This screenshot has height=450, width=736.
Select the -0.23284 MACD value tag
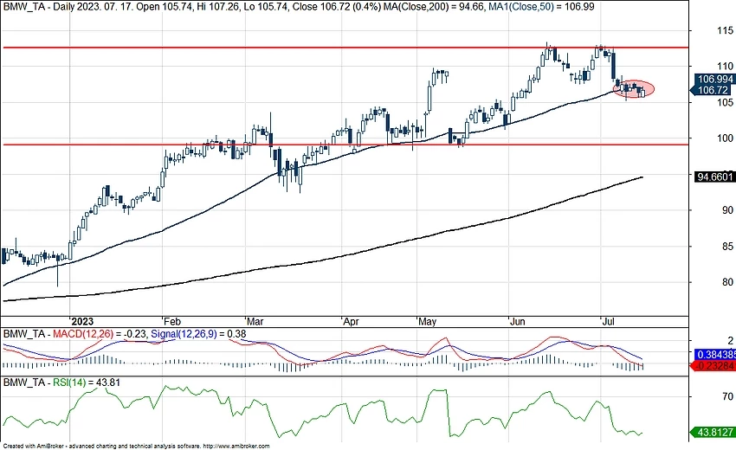pos(714,366)
